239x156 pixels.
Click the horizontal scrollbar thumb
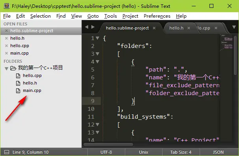(x=108, y=145)
